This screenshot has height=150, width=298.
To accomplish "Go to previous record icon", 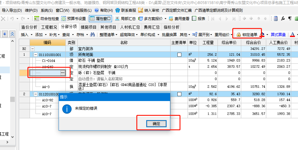I will (x=220, y=18).
